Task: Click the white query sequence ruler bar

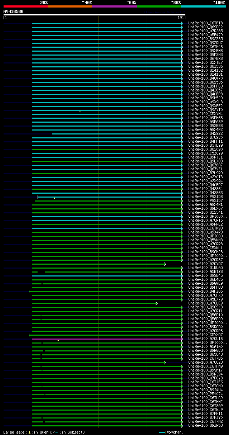Action: (94, 15)
